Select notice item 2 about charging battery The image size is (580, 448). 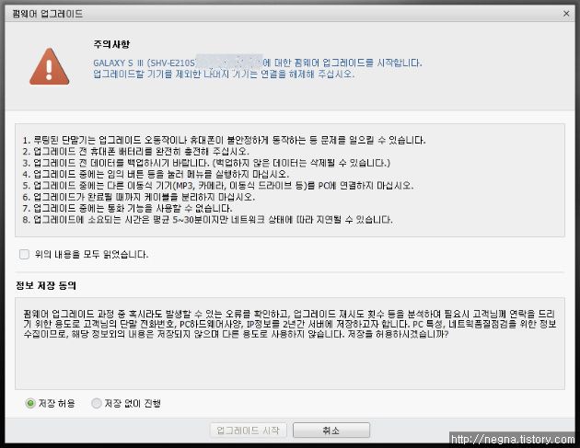point(135,152)
